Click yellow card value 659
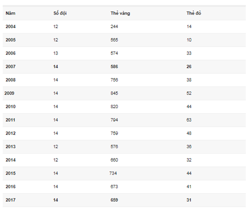 114,200
